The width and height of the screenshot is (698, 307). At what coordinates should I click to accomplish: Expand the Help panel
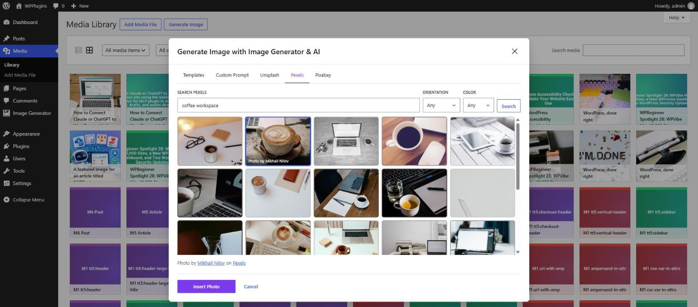[676, 18]
